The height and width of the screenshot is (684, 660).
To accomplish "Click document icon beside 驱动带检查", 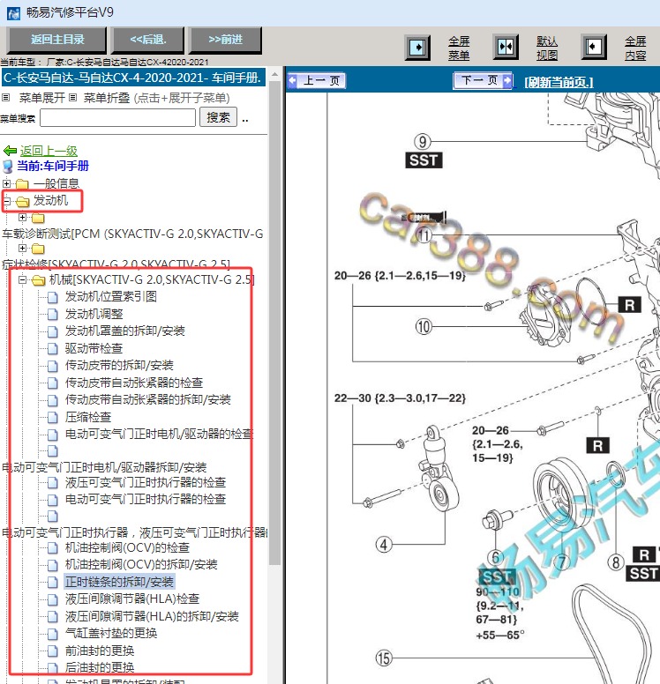I will [52, 349].
